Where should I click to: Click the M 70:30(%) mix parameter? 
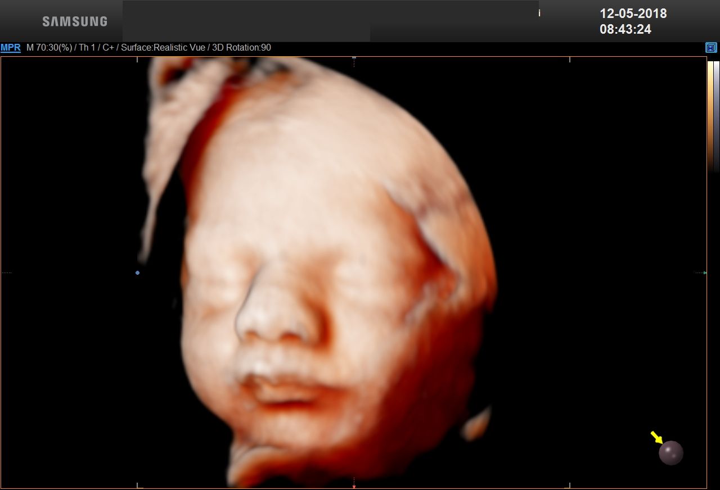[49, 48]
